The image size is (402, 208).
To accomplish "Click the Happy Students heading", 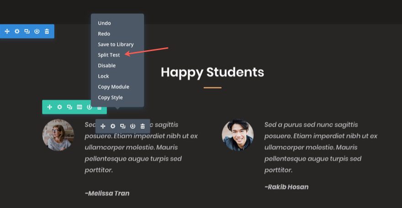I will click(x=212, y=73).
